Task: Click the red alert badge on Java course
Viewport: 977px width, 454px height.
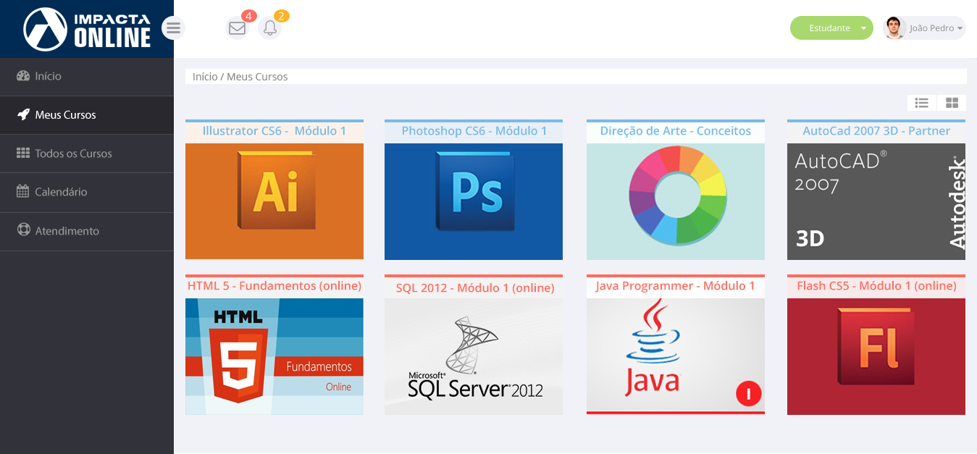Action: 749,393
